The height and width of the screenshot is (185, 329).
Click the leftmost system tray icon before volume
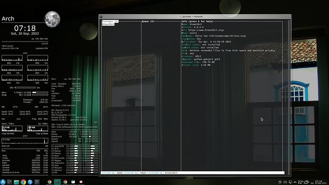pos(280,182)
